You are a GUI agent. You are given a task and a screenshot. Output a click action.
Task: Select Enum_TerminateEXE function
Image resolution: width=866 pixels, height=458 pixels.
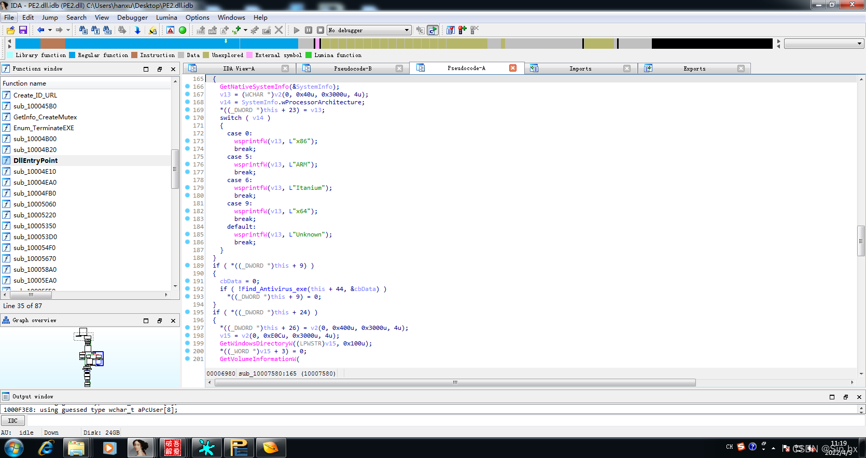pos(44,128)
